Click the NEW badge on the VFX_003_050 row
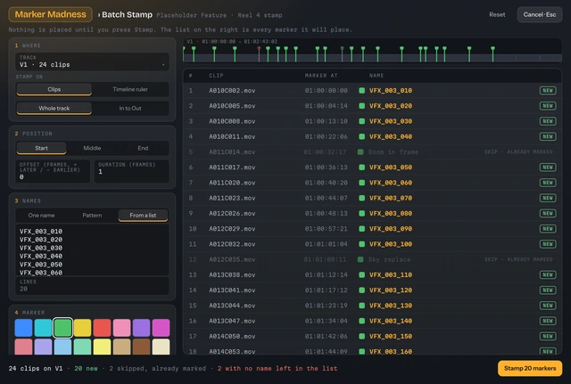The width and height of the screenshot is (571, 384). 548,167
